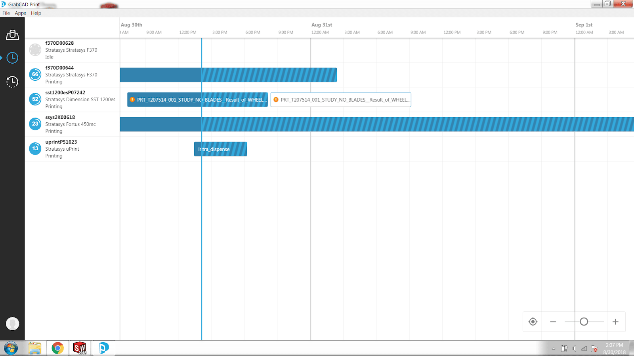Zoom out the timeline with minus button
Image resolution: width=634 pixels, height=356 pixels.
[x=553, y=322]
